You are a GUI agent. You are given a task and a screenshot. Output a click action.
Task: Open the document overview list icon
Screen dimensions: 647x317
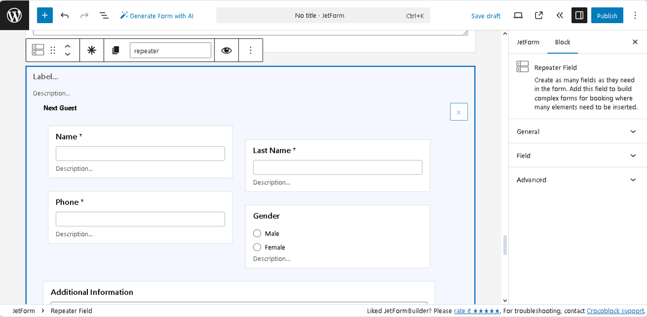pyautogui.click(x=104, y=16)
